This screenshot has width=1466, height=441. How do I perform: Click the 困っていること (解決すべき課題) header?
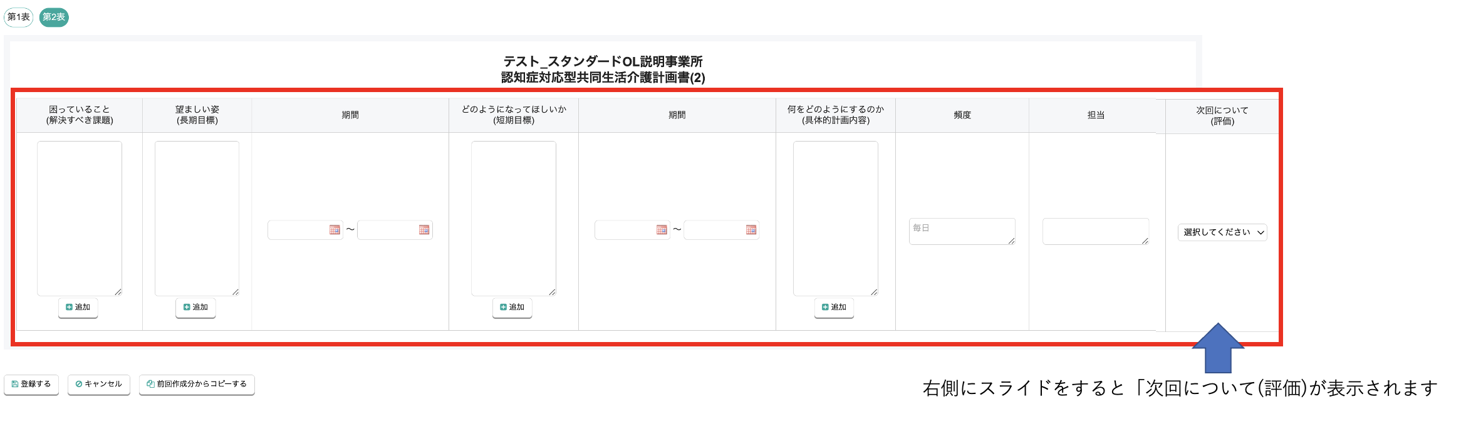click(80, 115)
